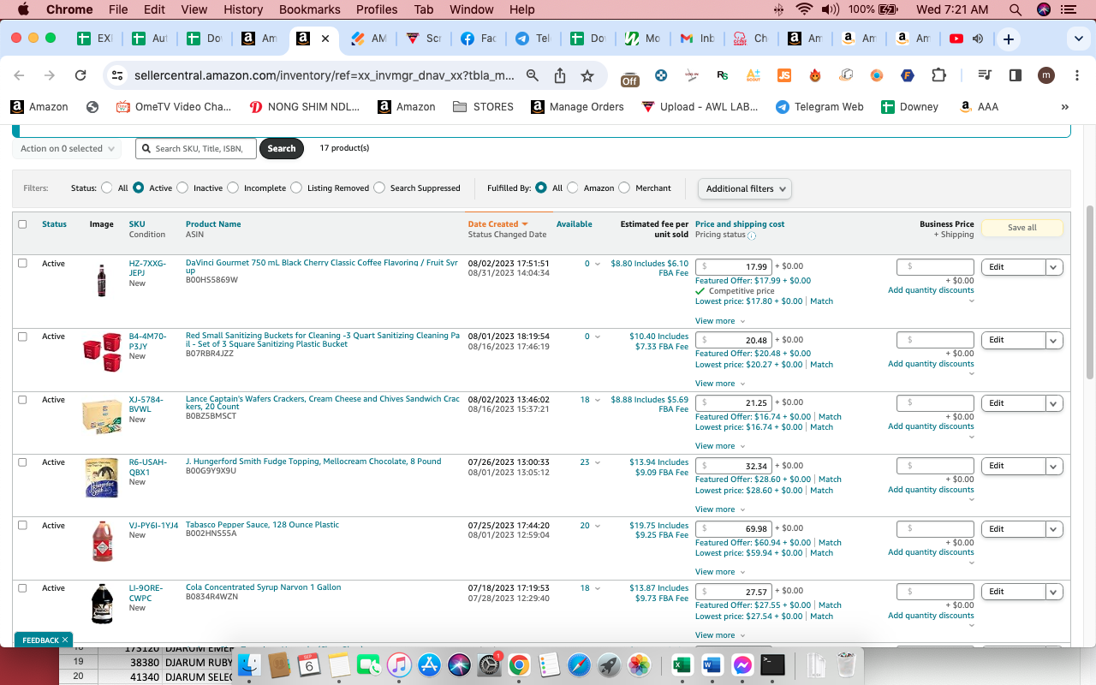The height and width of the screenshot is (685, 1096).
Task: Click the Search button
Action: pos(281,148)
